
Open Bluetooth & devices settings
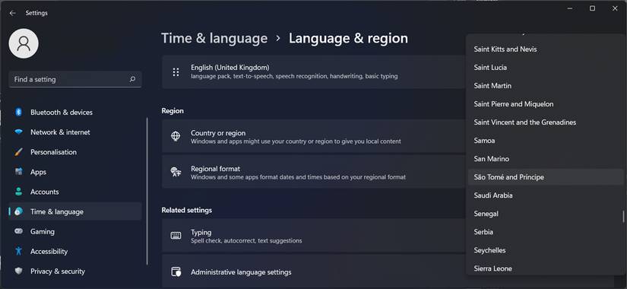tap(75, 112)
